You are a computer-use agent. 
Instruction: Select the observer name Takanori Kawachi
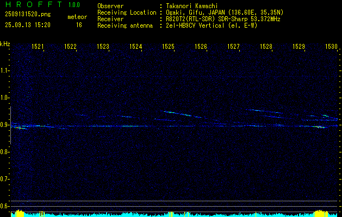pos(192,6)
